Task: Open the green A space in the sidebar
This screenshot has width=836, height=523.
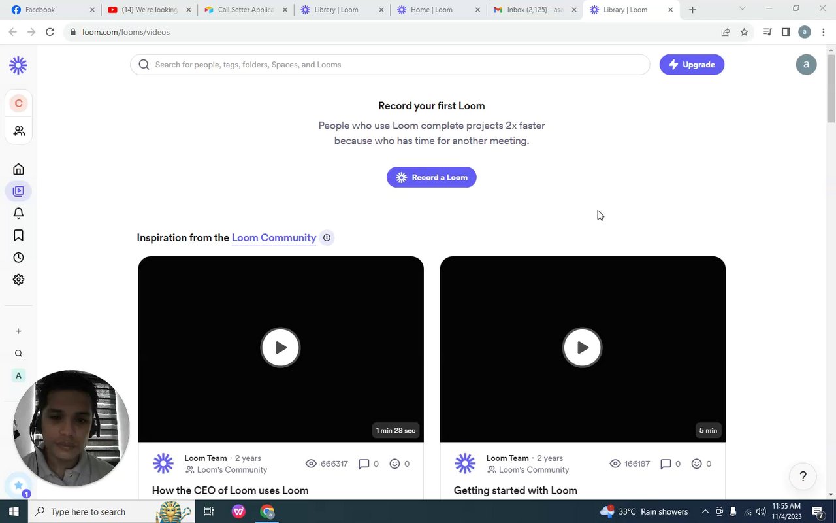Action: point(18,375)
